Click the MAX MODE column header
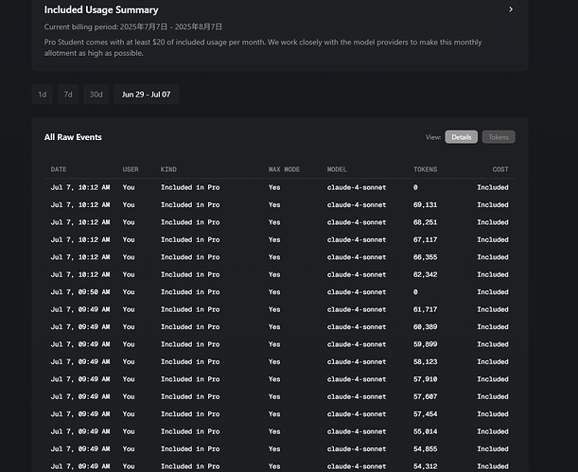The height and width of the screenshot is (472, 578). (284, 169)
